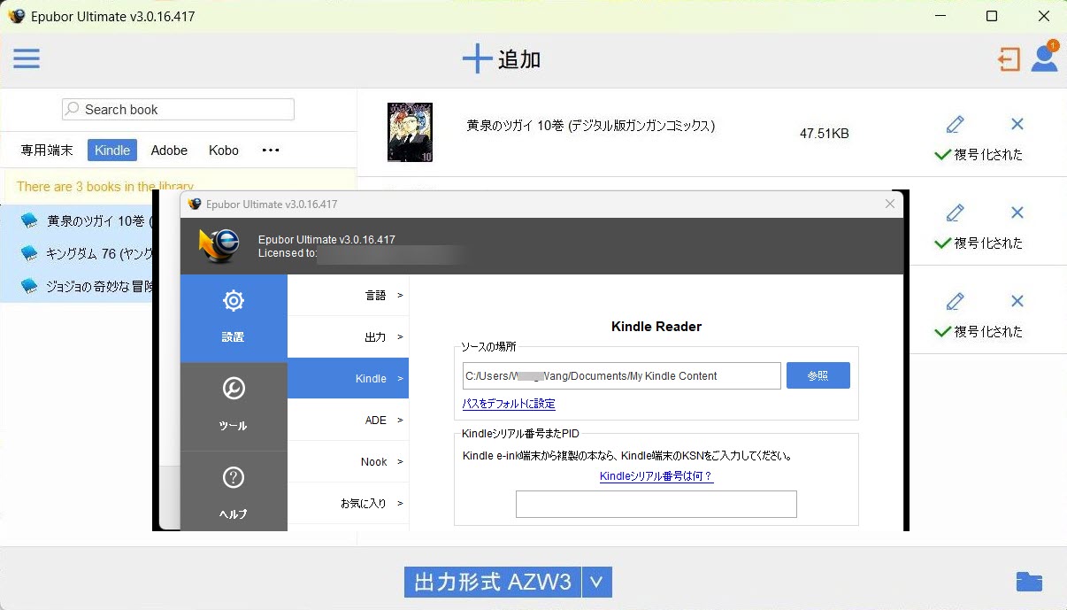Show more device tabs via ellipsis
1067x610 pixels.
click(271, 151)
